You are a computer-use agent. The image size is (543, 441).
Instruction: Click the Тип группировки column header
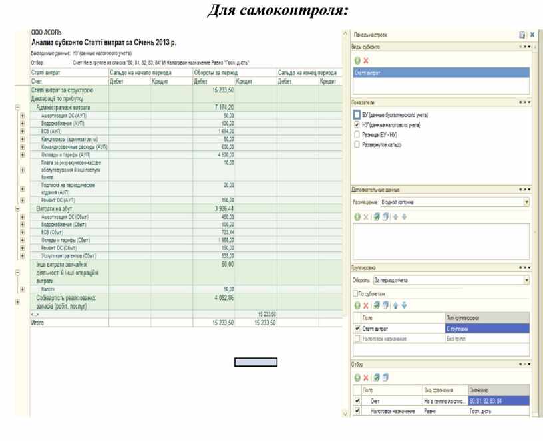pos(487,317)
